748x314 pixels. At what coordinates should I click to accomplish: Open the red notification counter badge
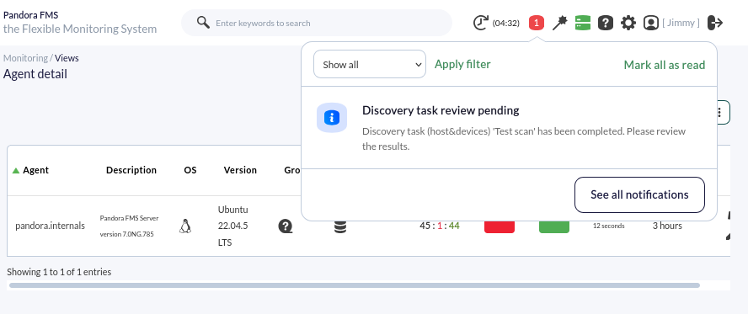click(x=537, y=23)
